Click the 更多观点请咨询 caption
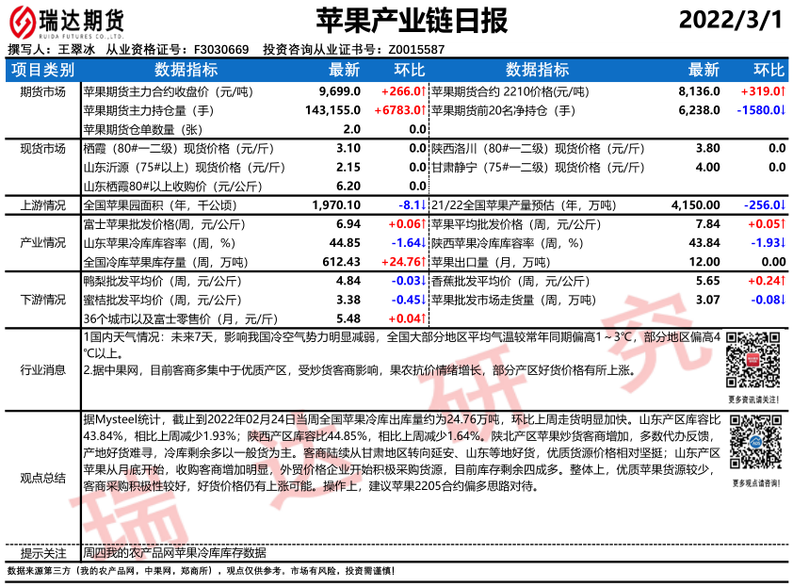 [x=755, y=484]
